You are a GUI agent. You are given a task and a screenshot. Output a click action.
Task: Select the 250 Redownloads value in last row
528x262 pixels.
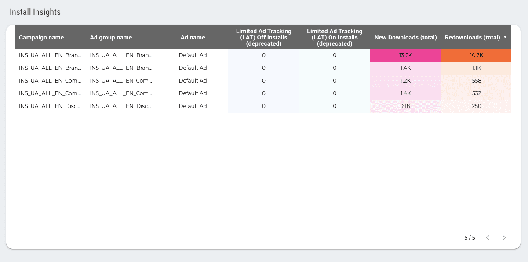(476, 106)
